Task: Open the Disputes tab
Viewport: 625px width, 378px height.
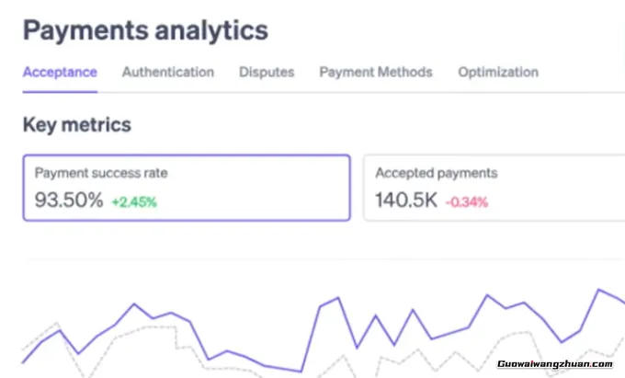Action: [267, 72]
